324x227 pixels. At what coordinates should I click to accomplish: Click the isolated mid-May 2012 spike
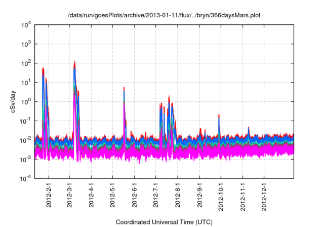[x=124, y=89]
